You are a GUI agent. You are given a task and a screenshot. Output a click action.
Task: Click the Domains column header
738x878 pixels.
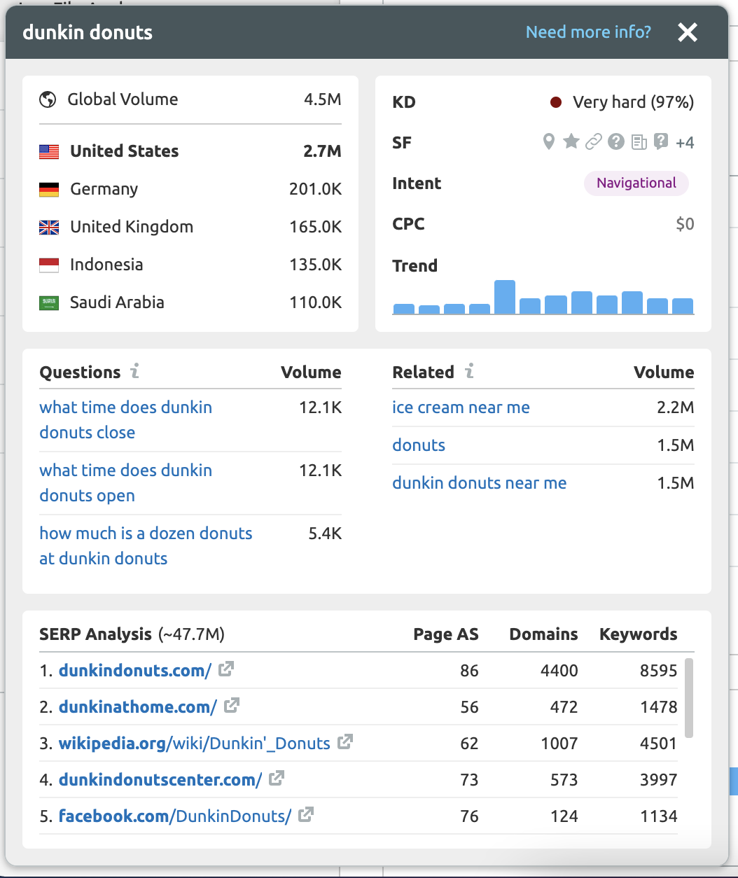pyautogui.click(x=543, y=634)
